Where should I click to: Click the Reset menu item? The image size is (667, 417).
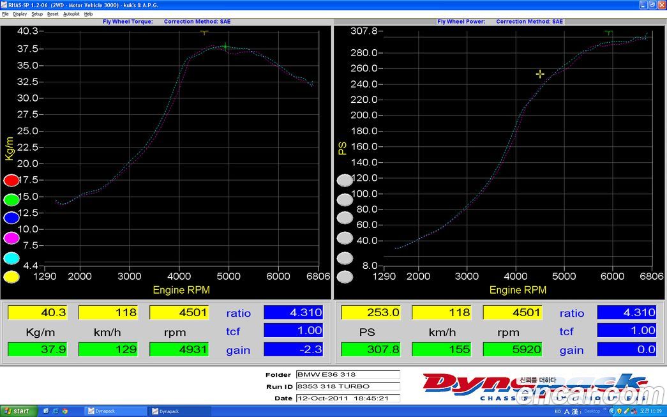point(52,13)
